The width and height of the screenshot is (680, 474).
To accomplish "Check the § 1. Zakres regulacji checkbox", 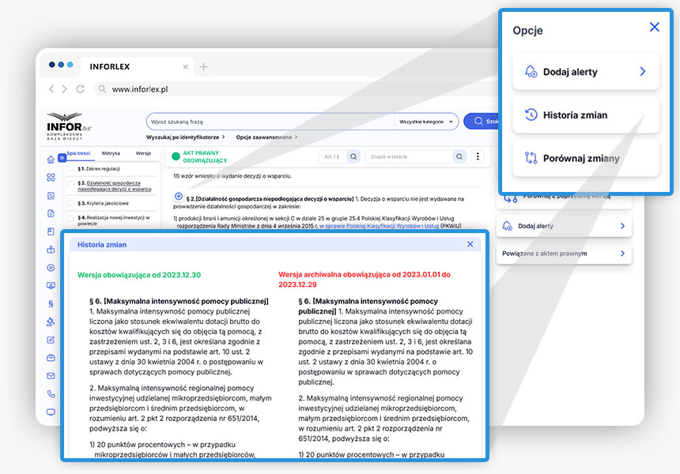I will coord(70,169).
